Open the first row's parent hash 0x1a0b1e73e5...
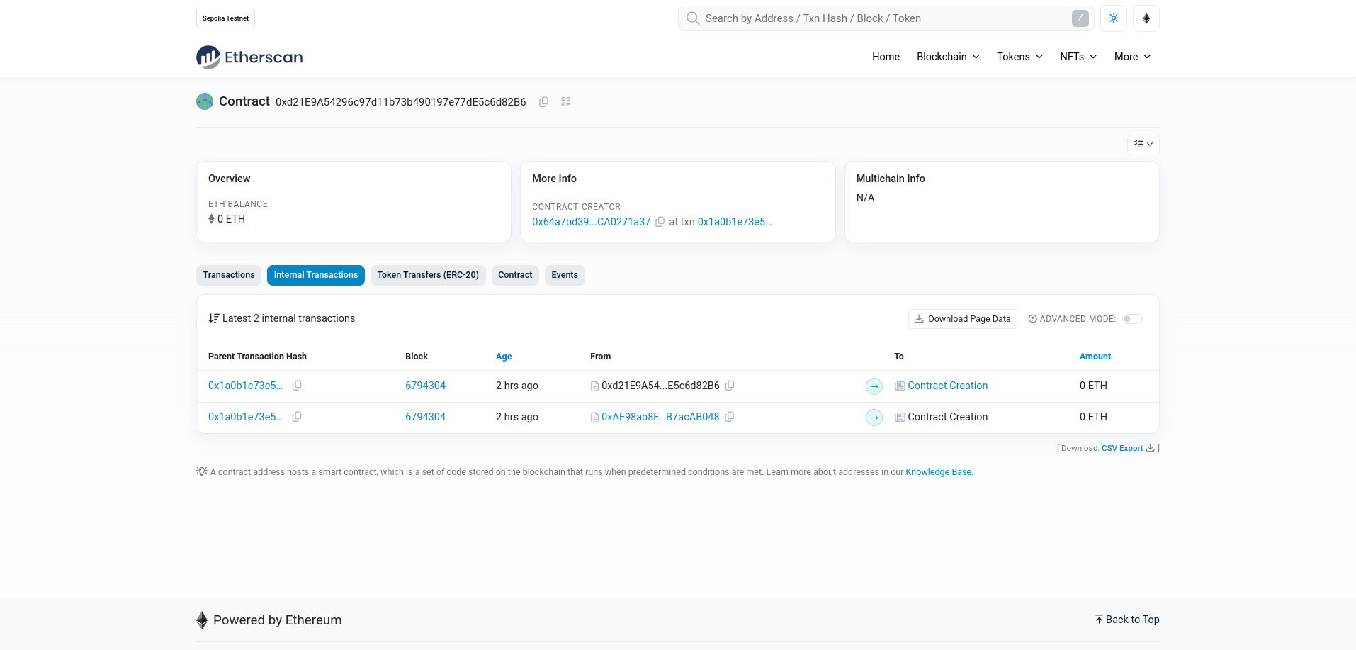This screenshot has width=1356, height=650. point(245,386)
